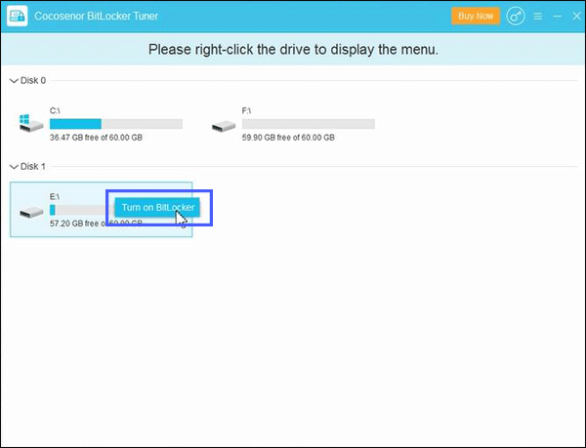The image size is (586, 448).
Task: Click the "Disk 0" heading label
Action: 33,81
